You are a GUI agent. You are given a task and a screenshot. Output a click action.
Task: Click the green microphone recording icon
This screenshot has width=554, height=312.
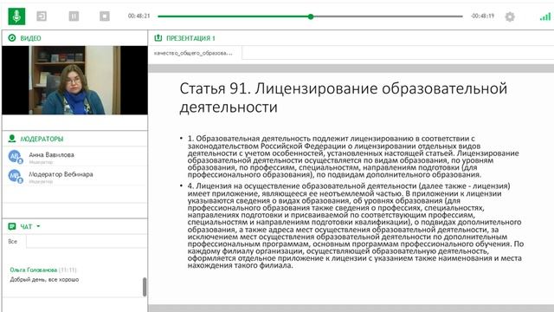[x=16, y=16]
